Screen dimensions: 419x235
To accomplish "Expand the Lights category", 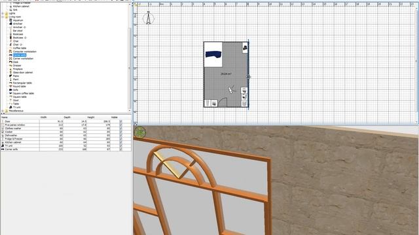I will coord(3,13).
